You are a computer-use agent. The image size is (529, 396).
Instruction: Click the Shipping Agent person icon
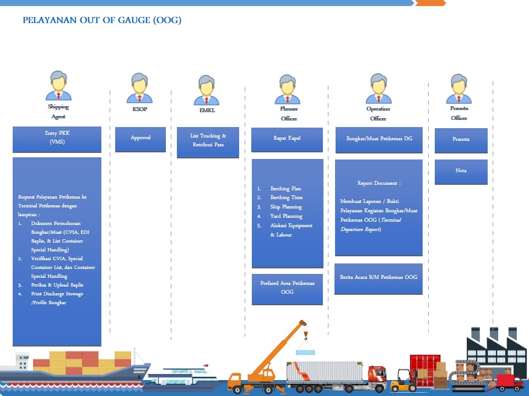coord(59,86)
